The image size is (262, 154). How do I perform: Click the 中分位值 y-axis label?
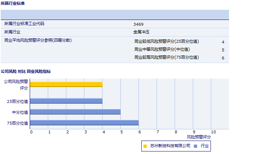(20, 112)
